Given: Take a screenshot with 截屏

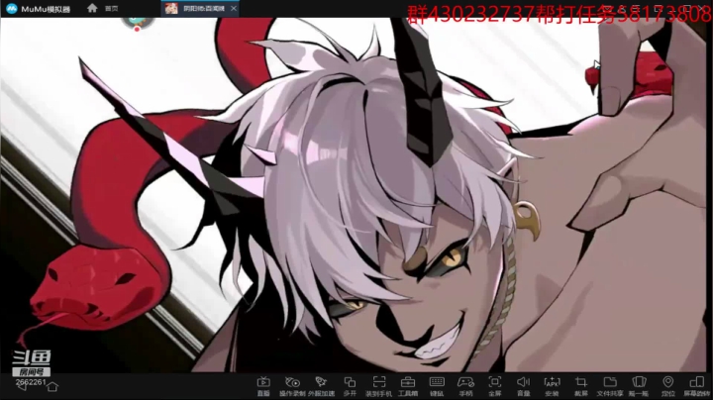Looking at the screenshot, I should click(x=580, y=386).
